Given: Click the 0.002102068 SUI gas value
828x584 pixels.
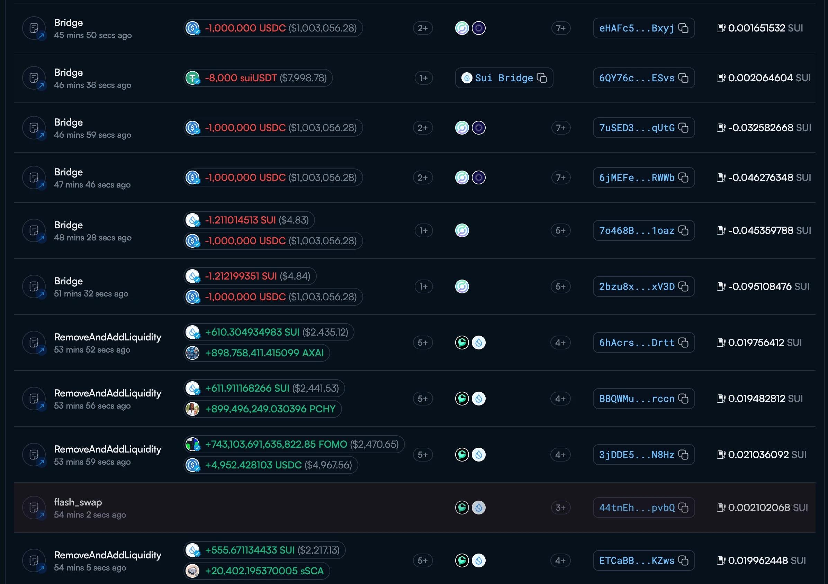Looking at the screenshot, I should [768, 508].
